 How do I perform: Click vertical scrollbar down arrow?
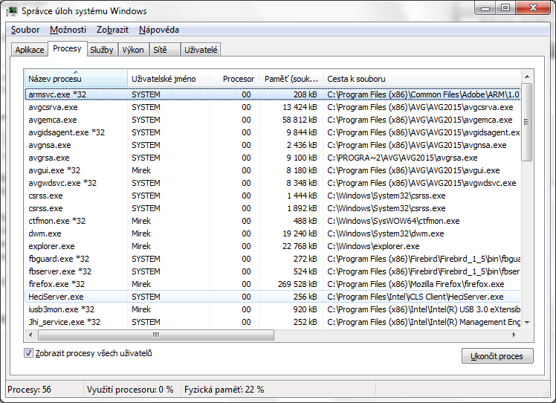(527, 323)
